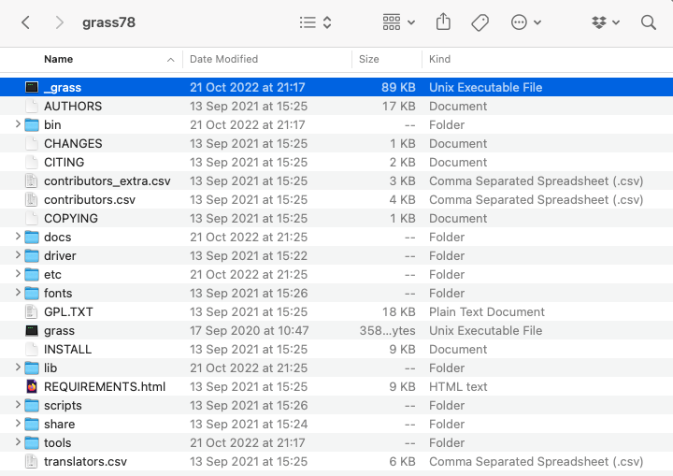Expand the etc folder
The height and width of the screenshot is (476, 673).
coord(18,274)
